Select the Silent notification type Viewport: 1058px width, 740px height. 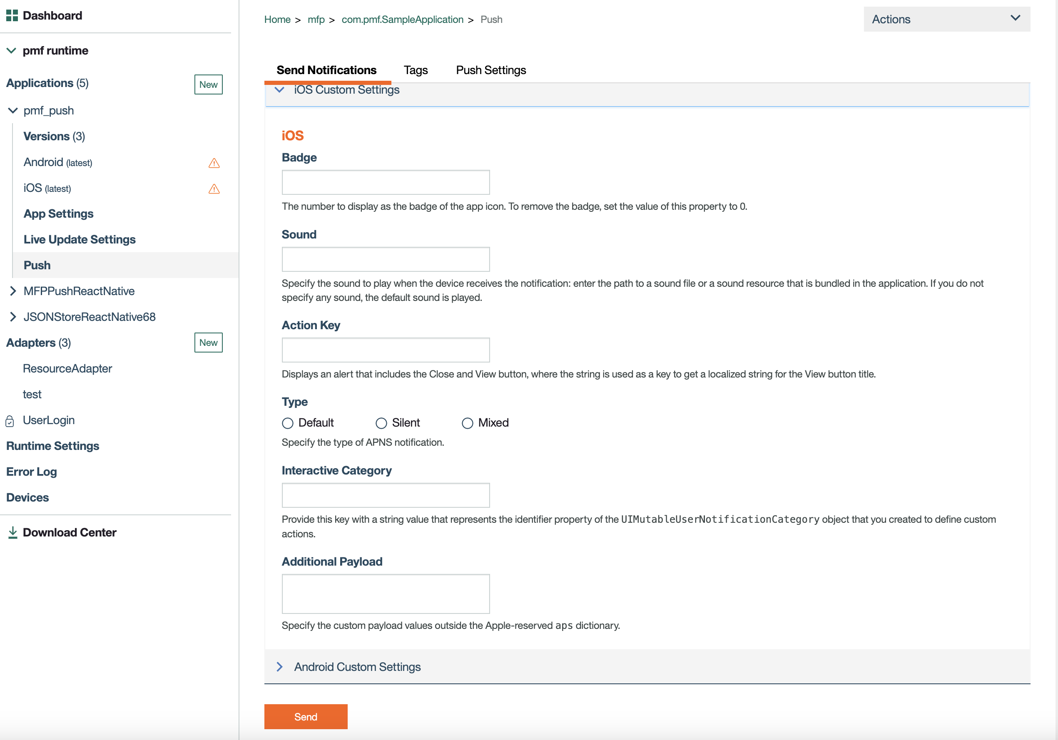pos(381,423)
